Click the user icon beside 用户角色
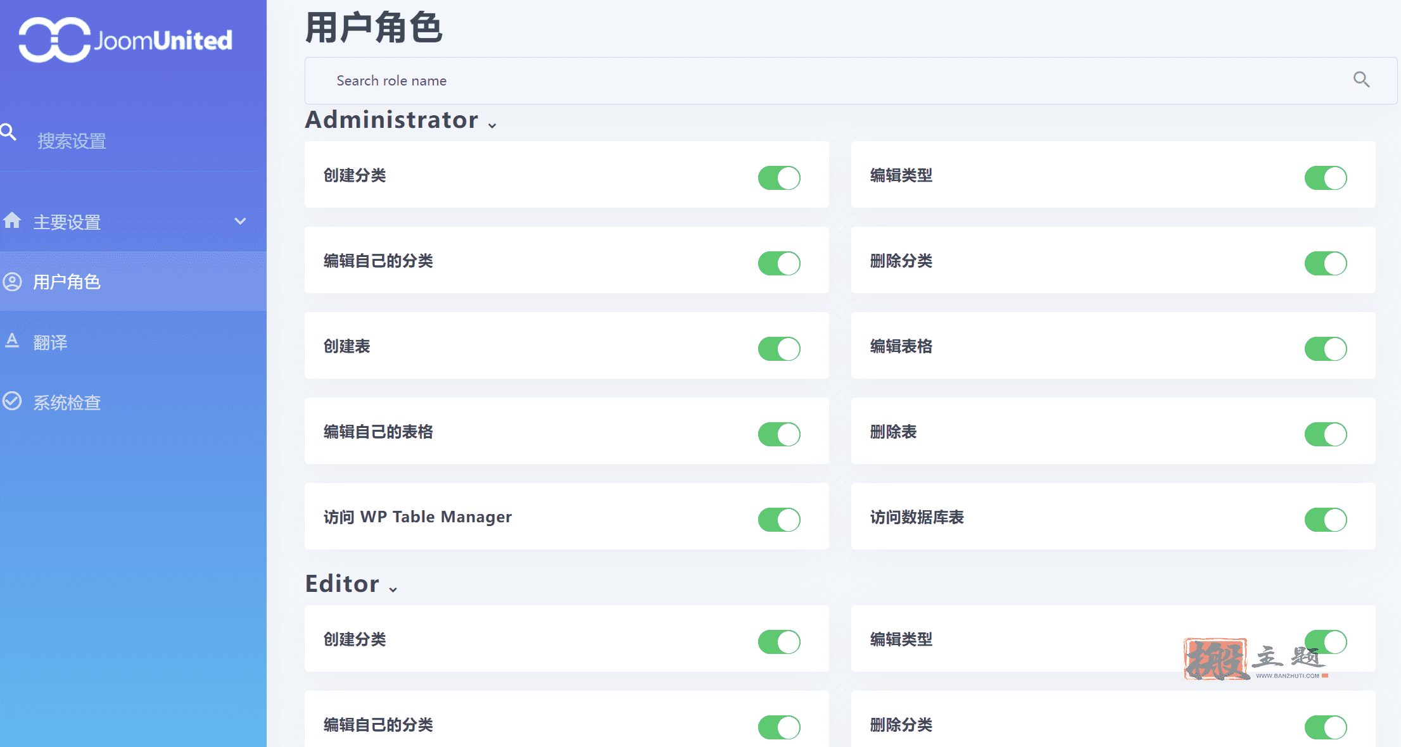Screen dimensions: 1401x747 12,282
